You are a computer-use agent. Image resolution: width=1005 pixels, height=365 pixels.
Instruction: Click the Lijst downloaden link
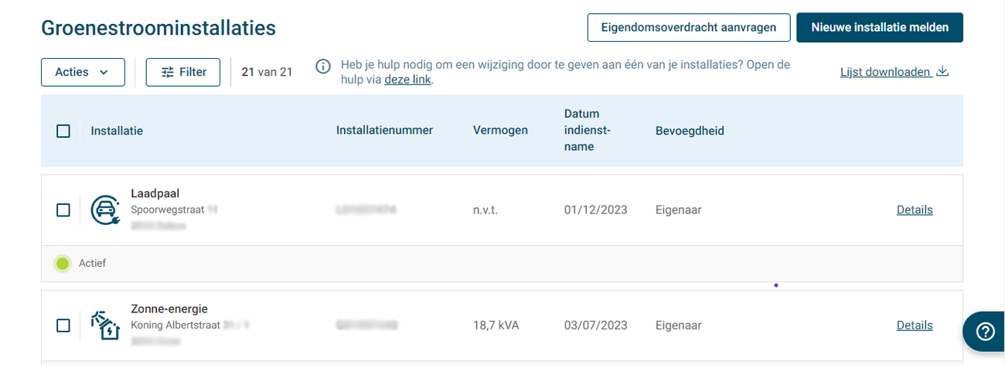(885, 72)
